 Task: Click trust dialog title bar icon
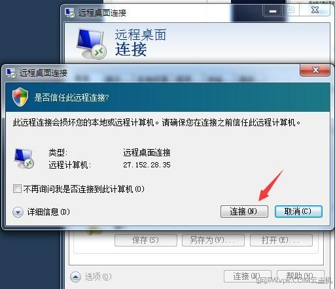tap(11, 73)
